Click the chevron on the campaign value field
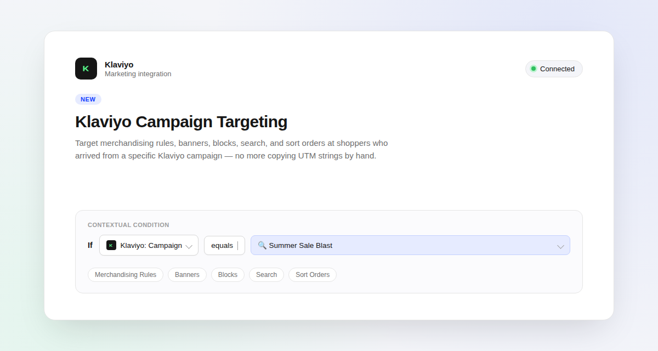The height and width of the screenshot is (351, 658). coord(560,246)
